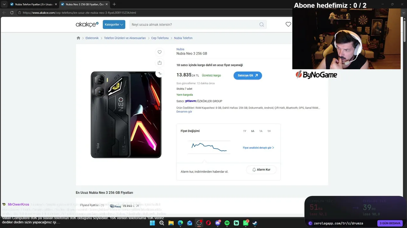407x228 pixels.
Task: Open the mint green app after Spotify on taskbar
Action: pyautogui.click(x=236, y=223)
